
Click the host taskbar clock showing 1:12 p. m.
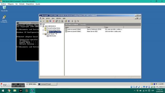click(x=160, y=91)
